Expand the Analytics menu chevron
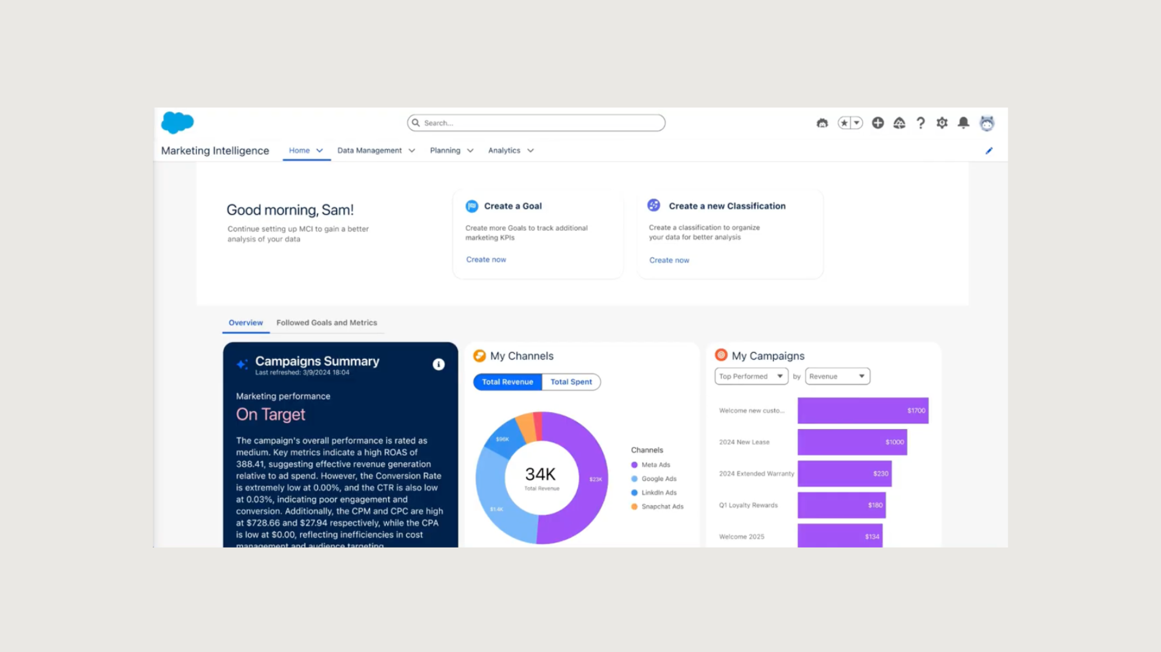1161x652 pixels. pyautogui.click(x=531, y=150)
